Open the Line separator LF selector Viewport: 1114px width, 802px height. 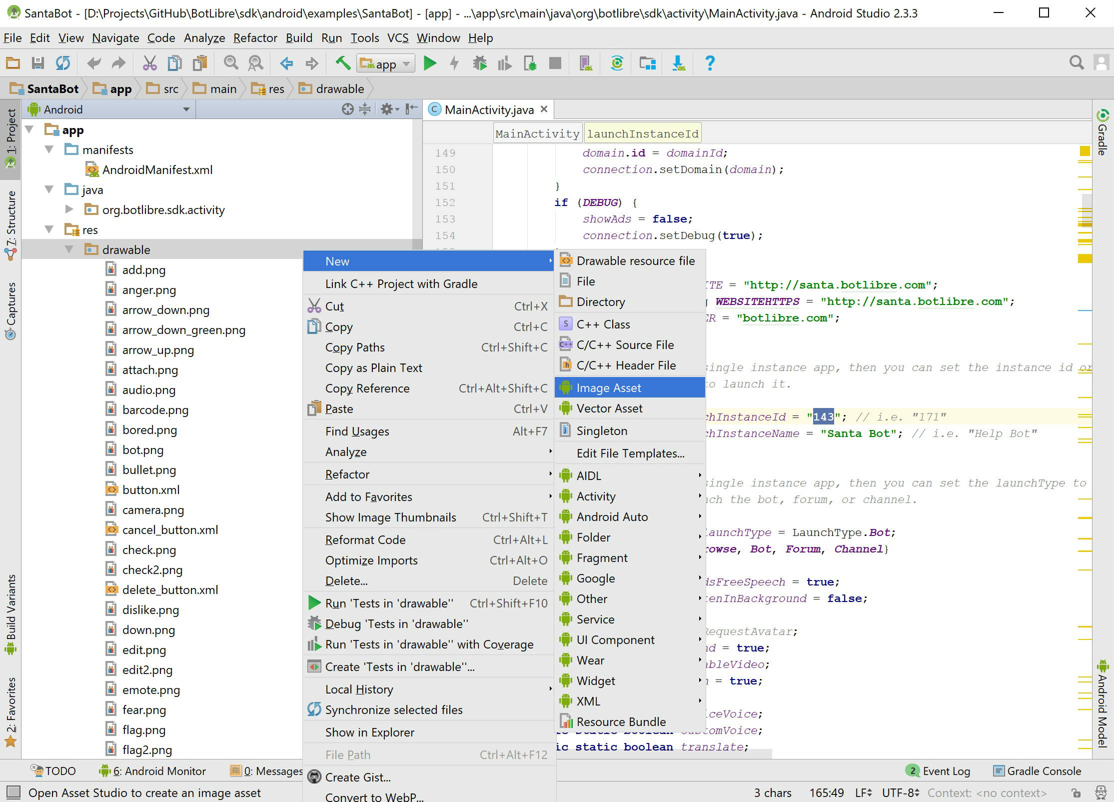864,792
